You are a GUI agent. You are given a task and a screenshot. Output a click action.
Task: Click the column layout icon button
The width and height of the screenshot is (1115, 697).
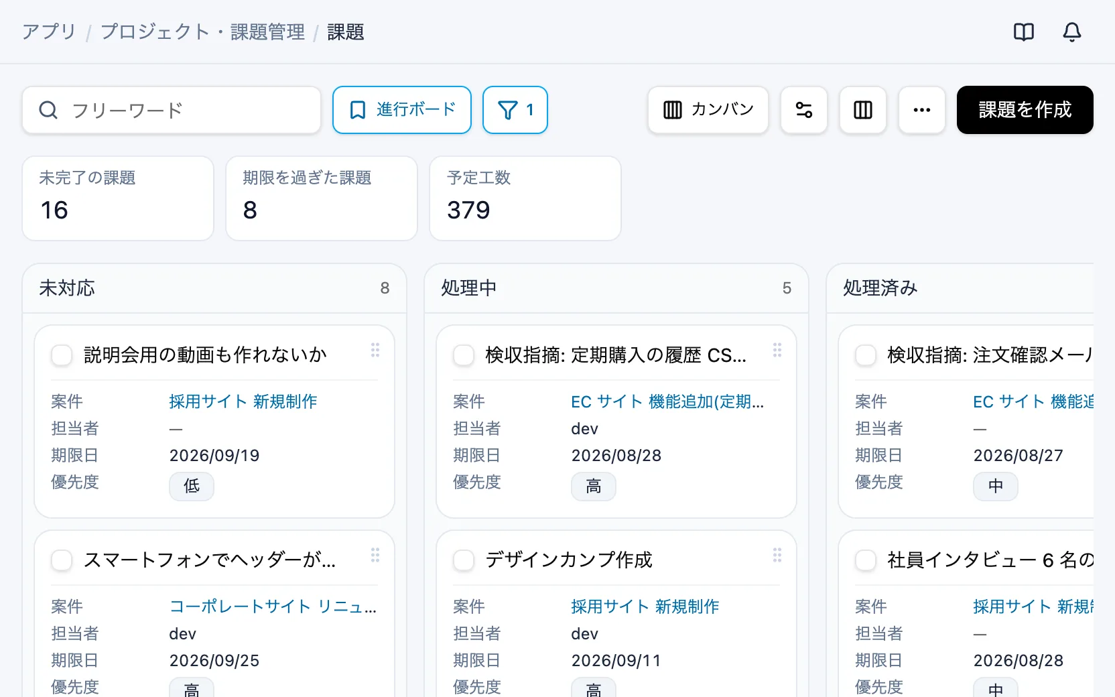coord(862,110)
